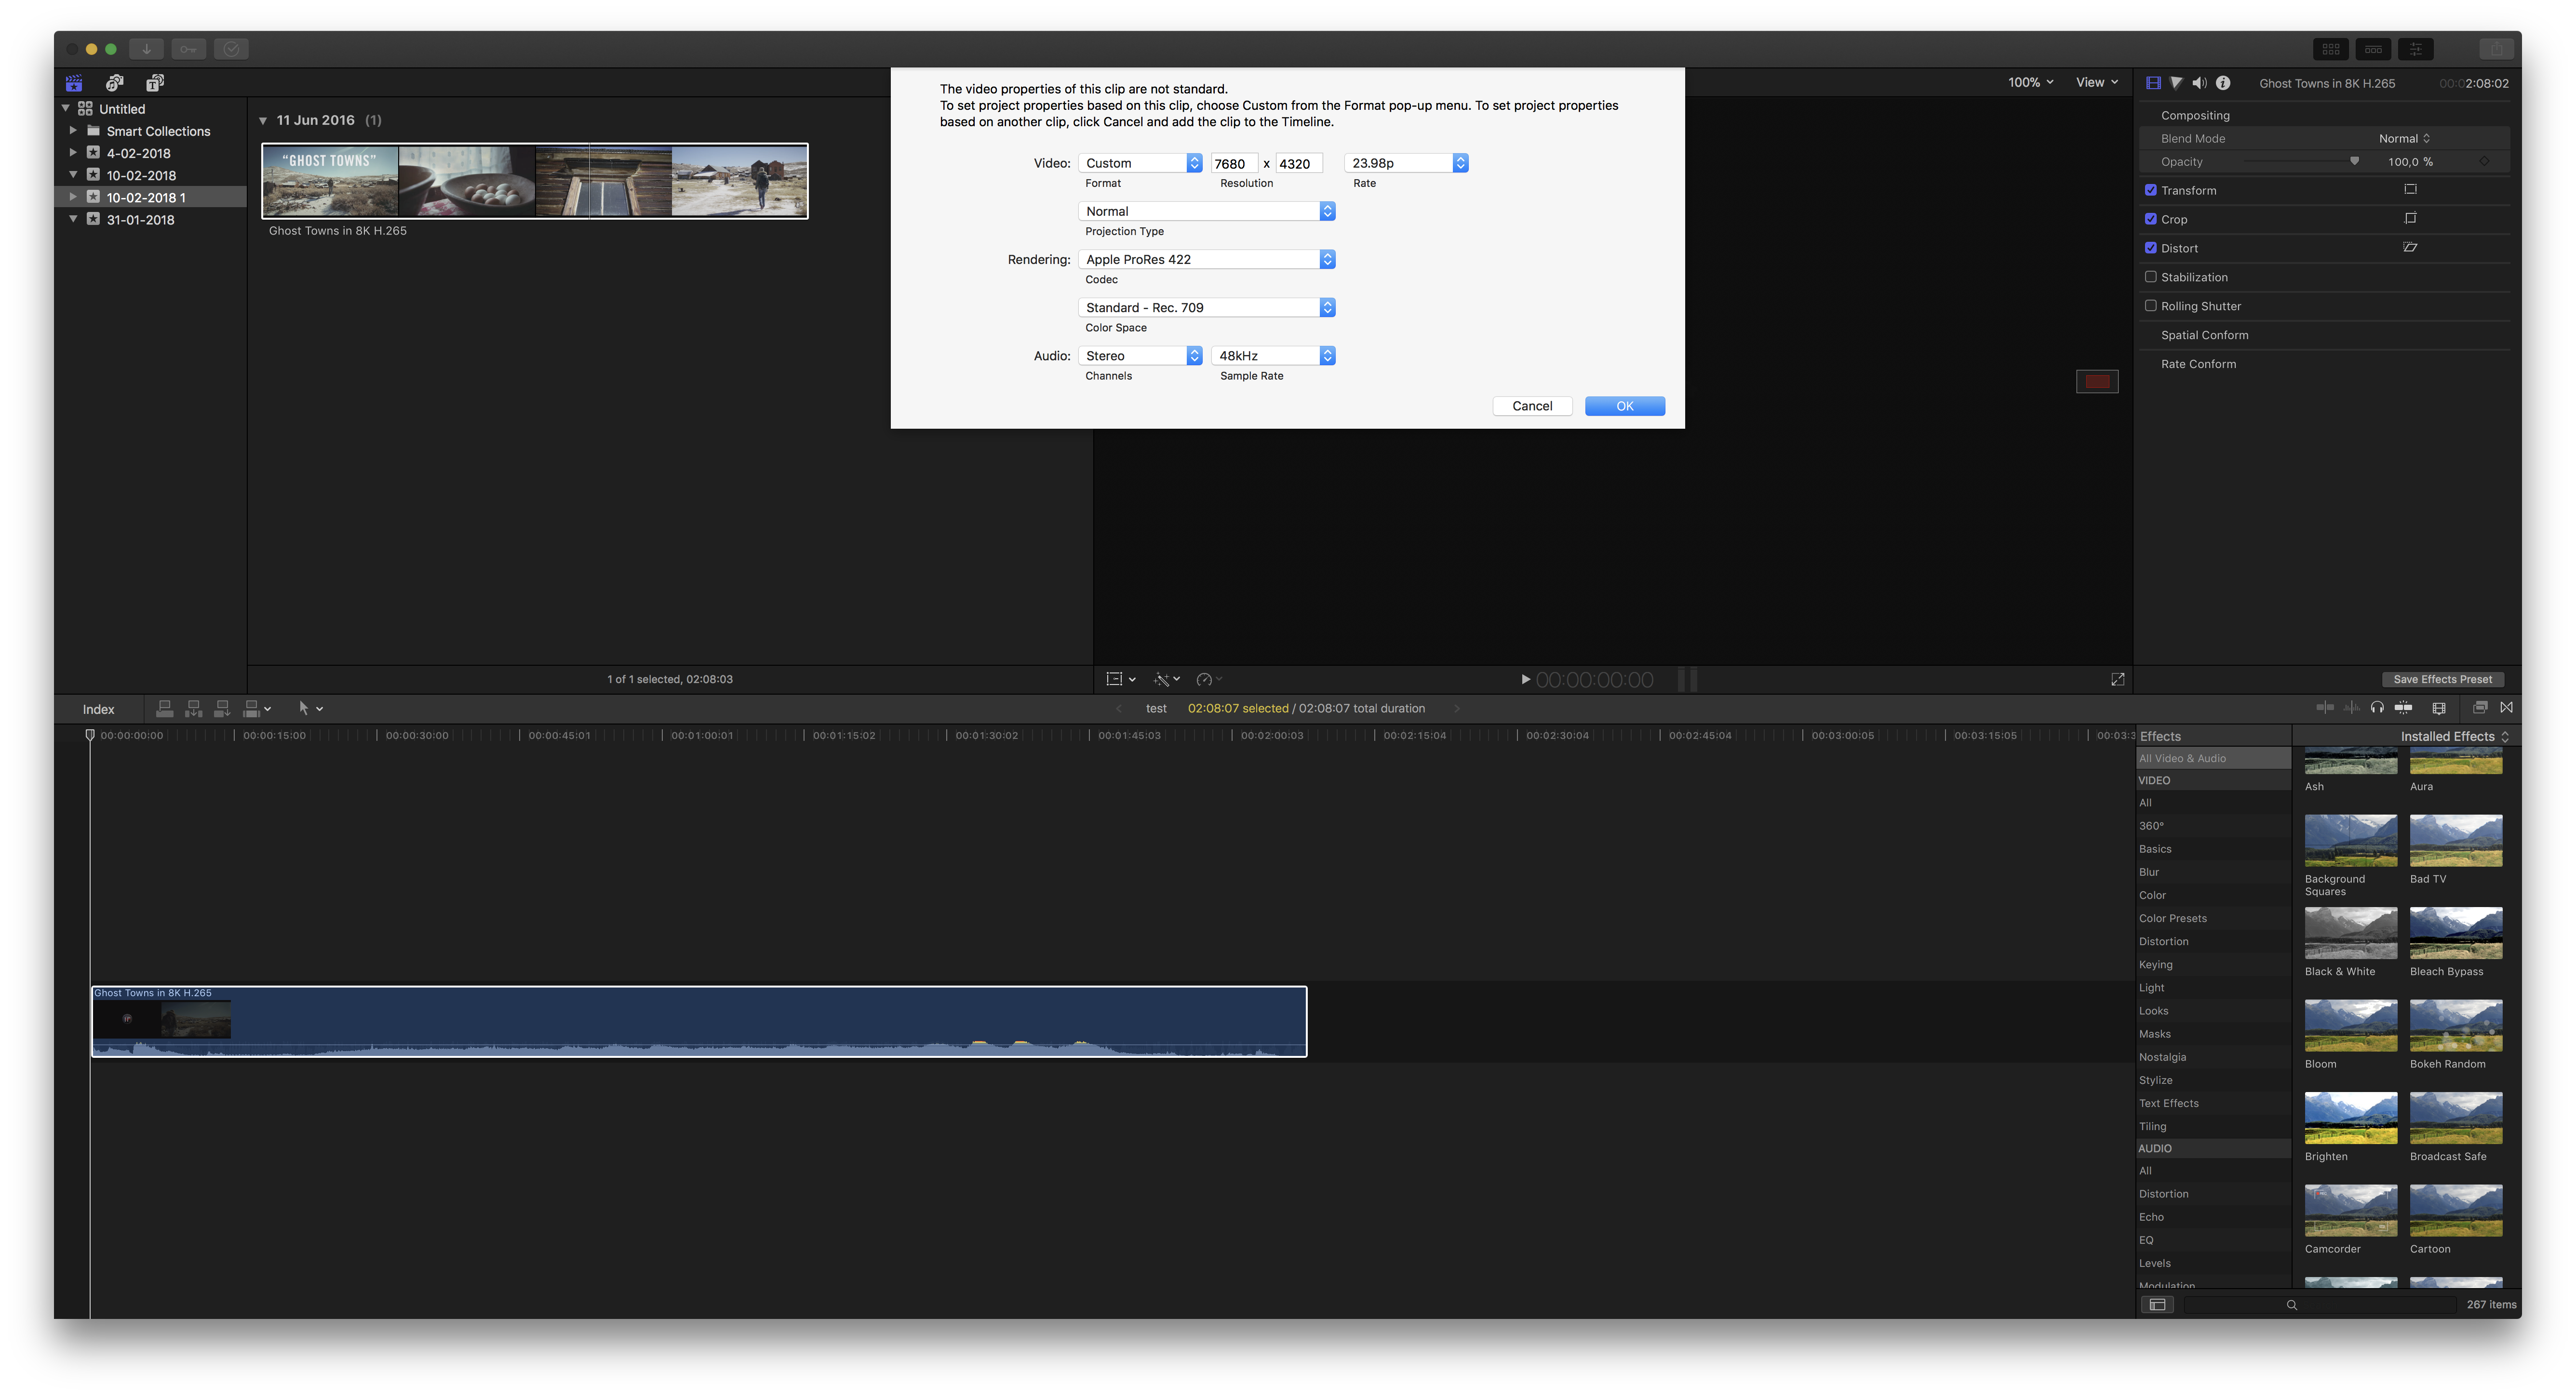
Task: Open the Rate dropdown showing 23.98p
Action: tap(1406, 163)
